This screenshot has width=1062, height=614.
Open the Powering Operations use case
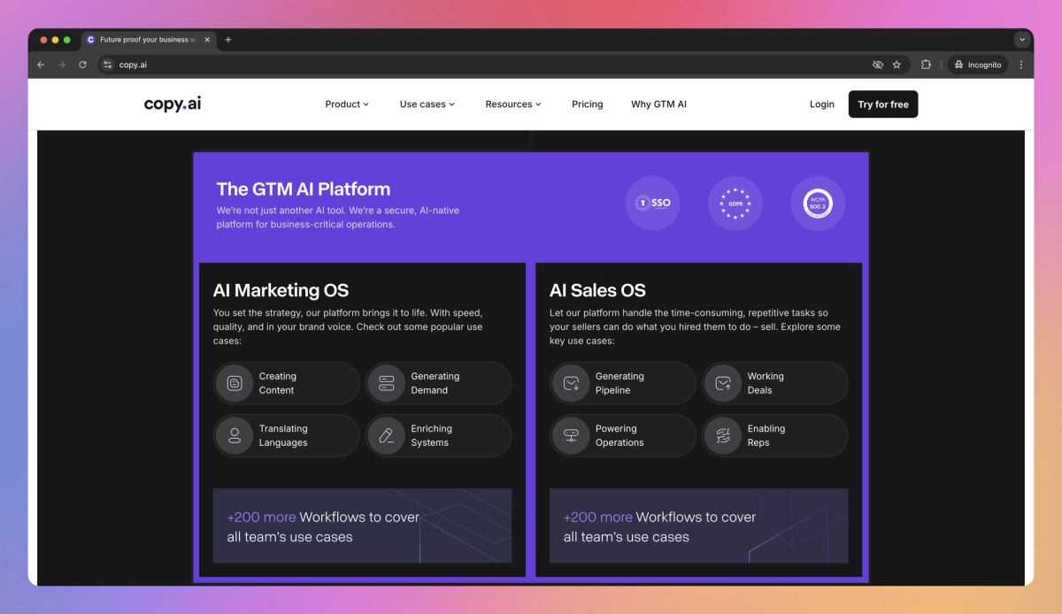pos(623,435)
